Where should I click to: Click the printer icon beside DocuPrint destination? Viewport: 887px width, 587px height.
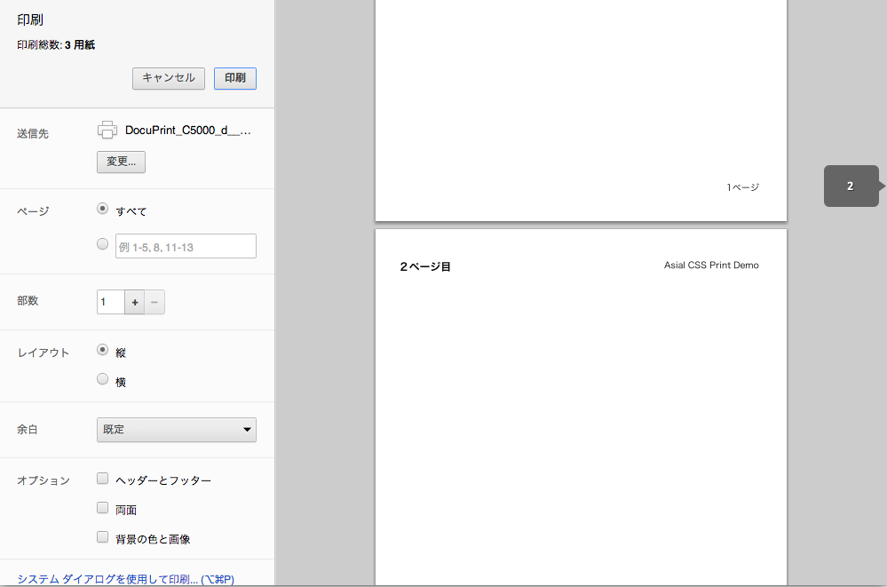[107, 130]
